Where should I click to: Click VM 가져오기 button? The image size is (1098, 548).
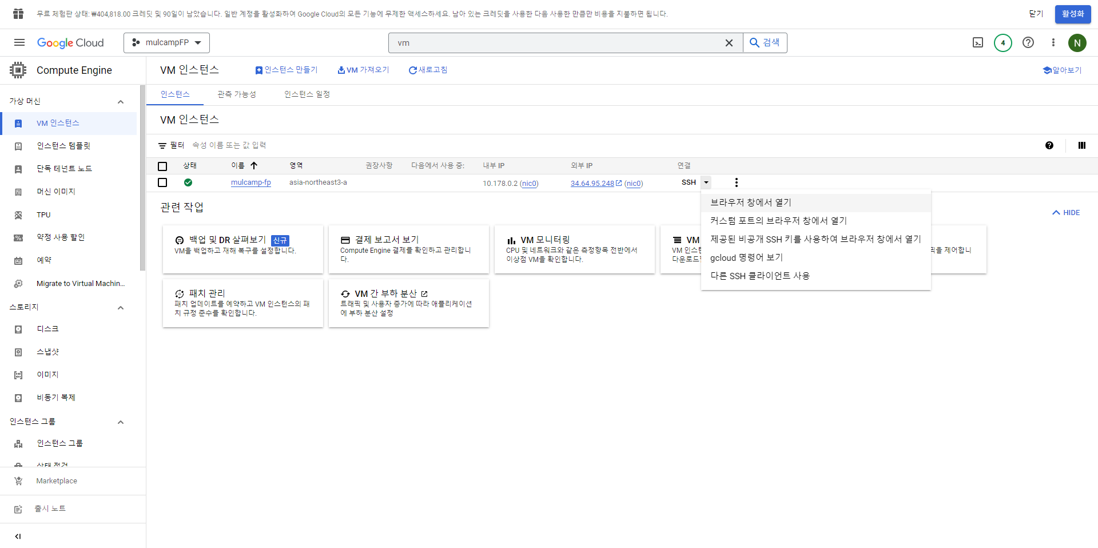pos(363,70)
